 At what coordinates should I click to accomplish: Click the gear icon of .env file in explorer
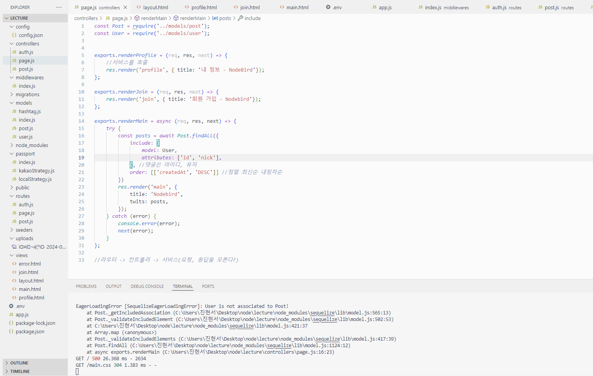[11, 306]
